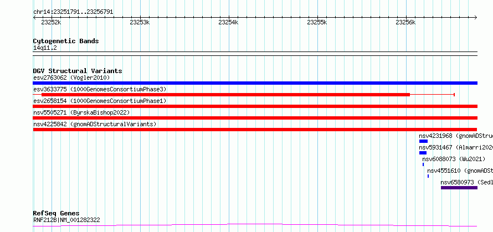The width and height of the screenshot is (493, 232).
Task: Select the Cytogenetic Bands track title
Action: click(x=66, y=41)
